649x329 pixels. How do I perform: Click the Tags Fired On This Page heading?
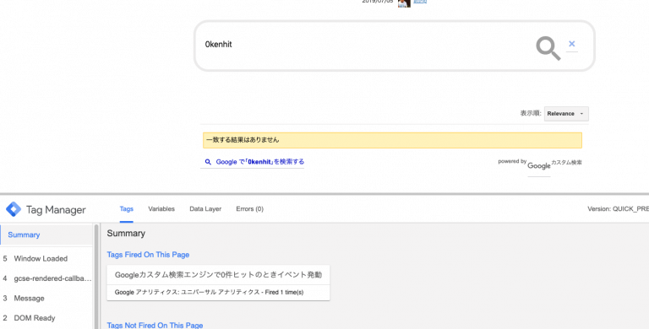(148, 255)
